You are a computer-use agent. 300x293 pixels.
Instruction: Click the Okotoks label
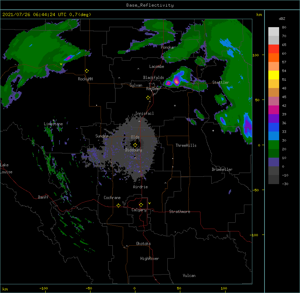143,244
